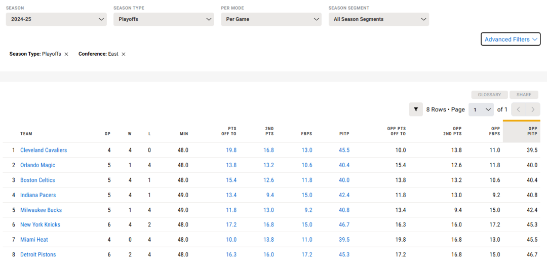Open the Per Mode dropdown
This screenshot has height=264, width=547.
(x=271, y=19)
